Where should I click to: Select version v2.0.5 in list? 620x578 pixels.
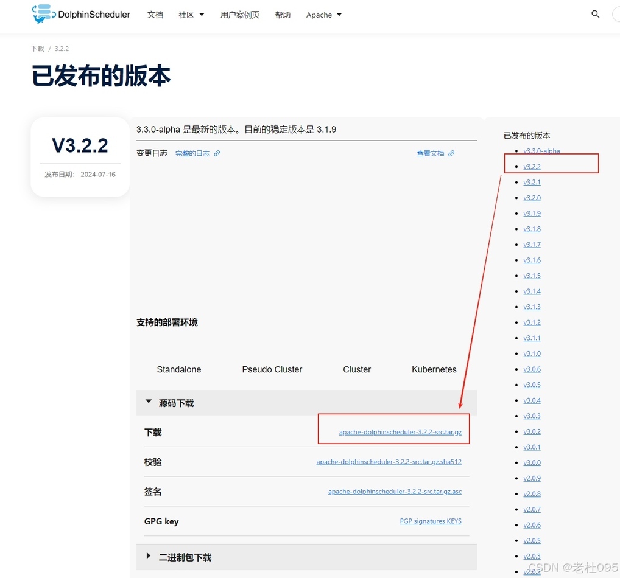532,540
